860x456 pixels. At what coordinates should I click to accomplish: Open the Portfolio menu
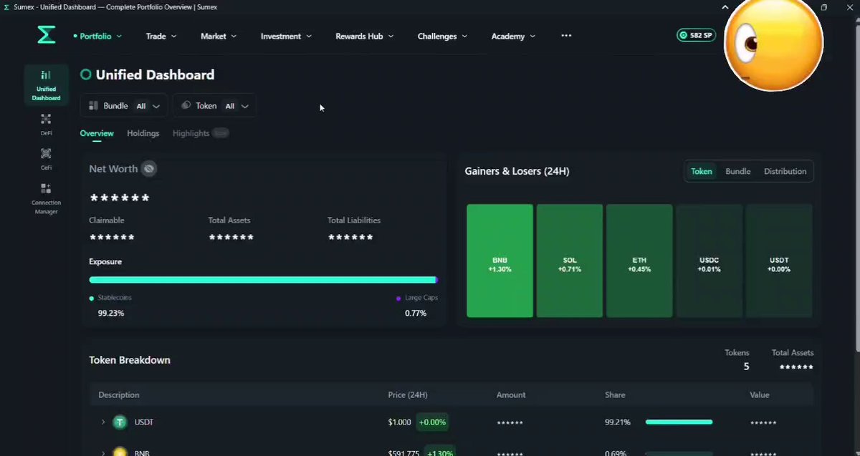click(97, 36)
